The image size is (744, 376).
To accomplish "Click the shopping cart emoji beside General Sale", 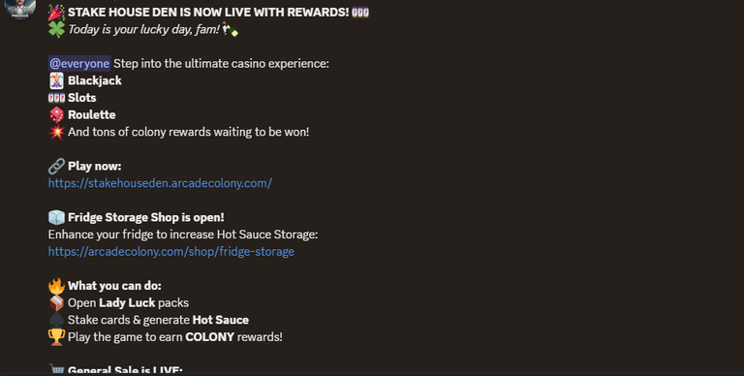I will pos(56,369).
